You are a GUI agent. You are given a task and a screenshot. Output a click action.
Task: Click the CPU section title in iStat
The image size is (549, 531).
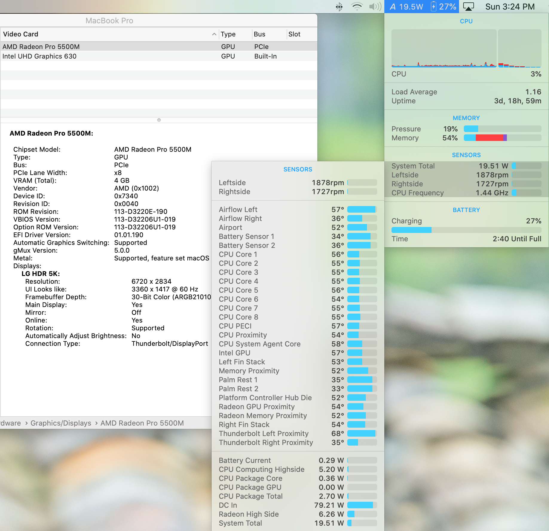click(x=466, y=21)
